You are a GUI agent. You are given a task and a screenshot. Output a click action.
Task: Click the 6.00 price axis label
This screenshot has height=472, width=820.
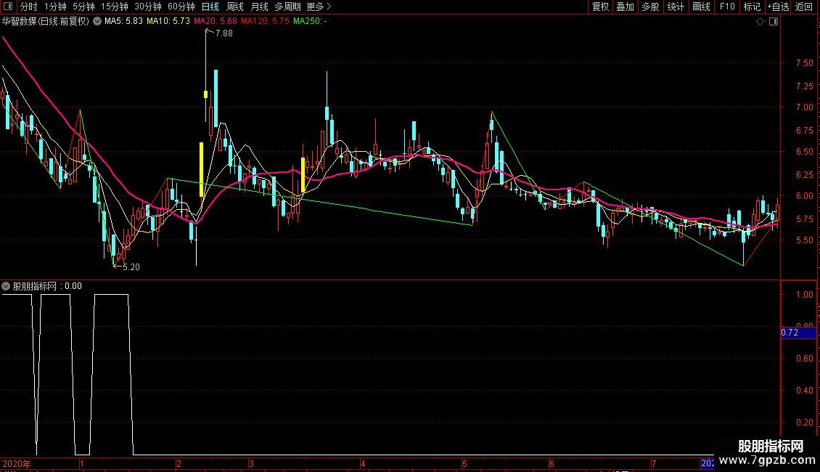click(804, 196)
